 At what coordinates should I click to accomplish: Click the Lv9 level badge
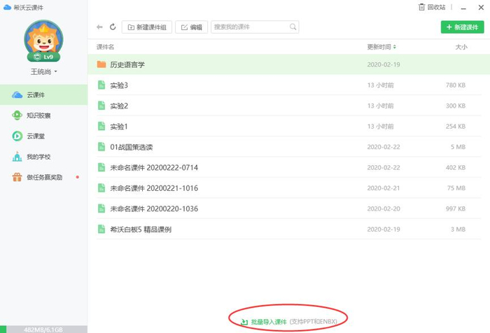(43, 57)
